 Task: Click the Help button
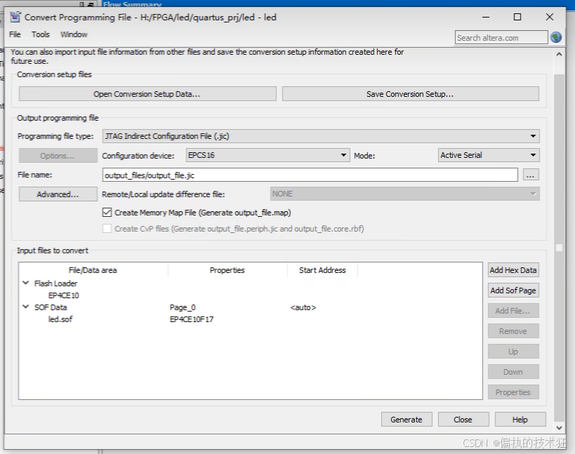[x=520, y=420]
